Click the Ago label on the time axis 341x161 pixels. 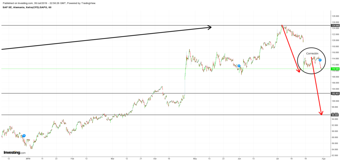coord(323,159)
